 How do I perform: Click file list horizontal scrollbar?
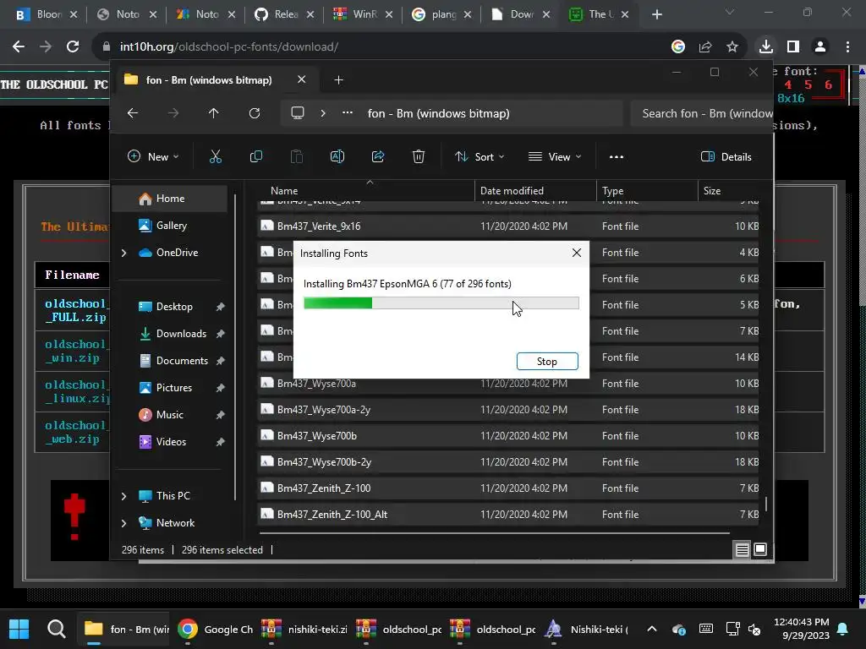[x=494, y=533]
